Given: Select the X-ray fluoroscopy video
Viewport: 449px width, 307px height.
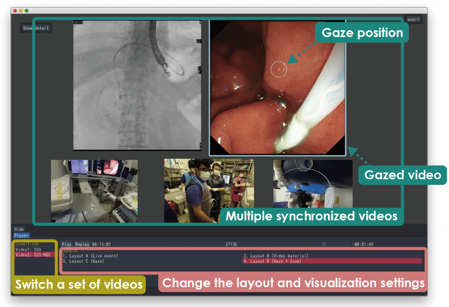Looking at the screenshot, I should pos(137,85).
